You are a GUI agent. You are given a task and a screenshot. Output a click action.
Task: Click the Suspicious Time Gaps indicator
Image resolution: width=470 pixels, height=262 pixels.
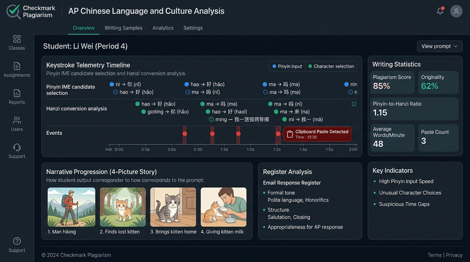[404, 204]
